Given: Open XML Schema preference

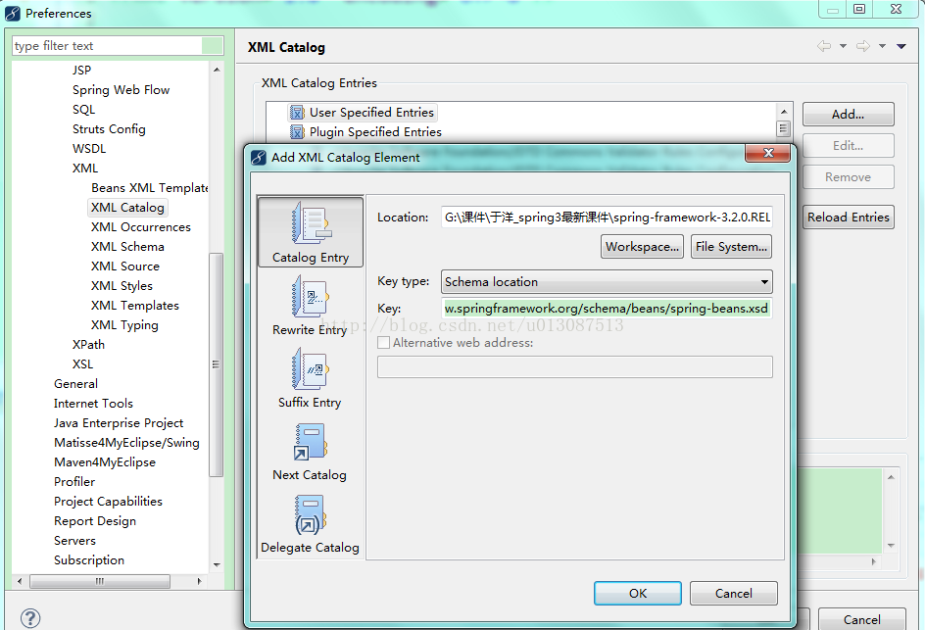Looking at the screenshot, I should [127, 246].
